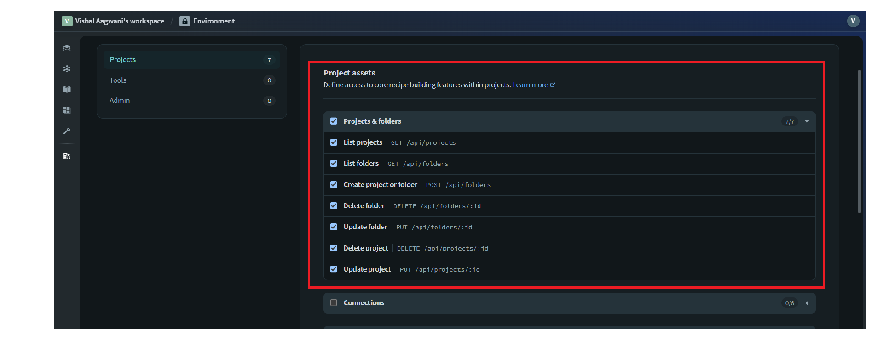Open the open-book icon in sidebar
Screen dimensions: 883x353
click(67, 89)
